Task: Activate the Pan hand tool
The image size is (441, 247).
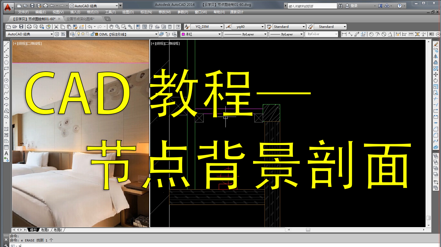Action: coord(111,27)
